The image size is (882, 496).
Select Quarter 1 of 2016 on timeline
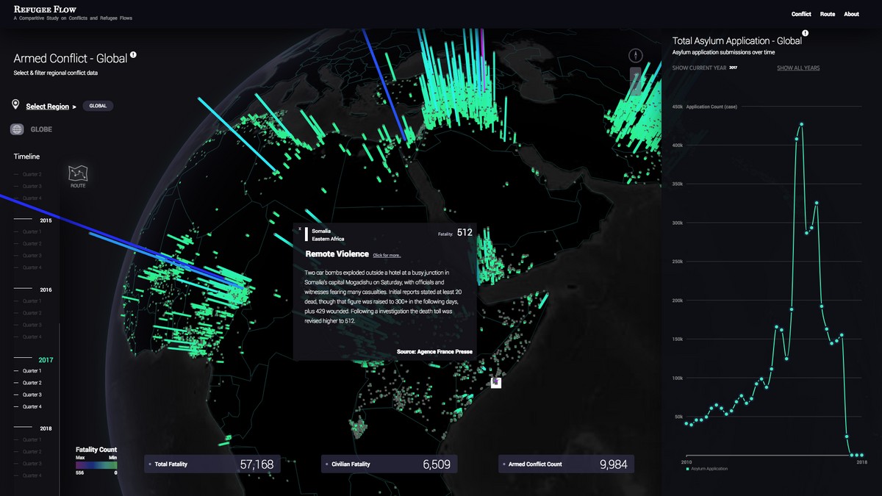[x=32, y=301]
